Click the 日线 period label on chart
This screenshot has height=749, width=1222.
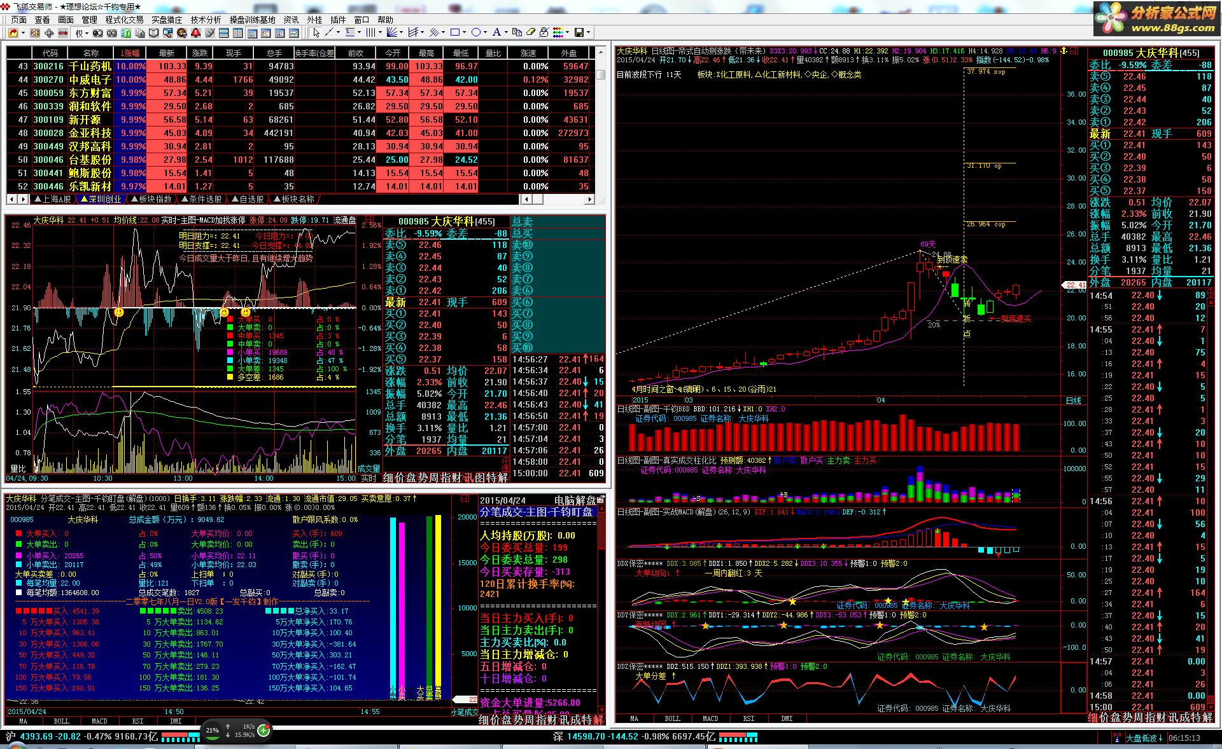[1073, 401]
